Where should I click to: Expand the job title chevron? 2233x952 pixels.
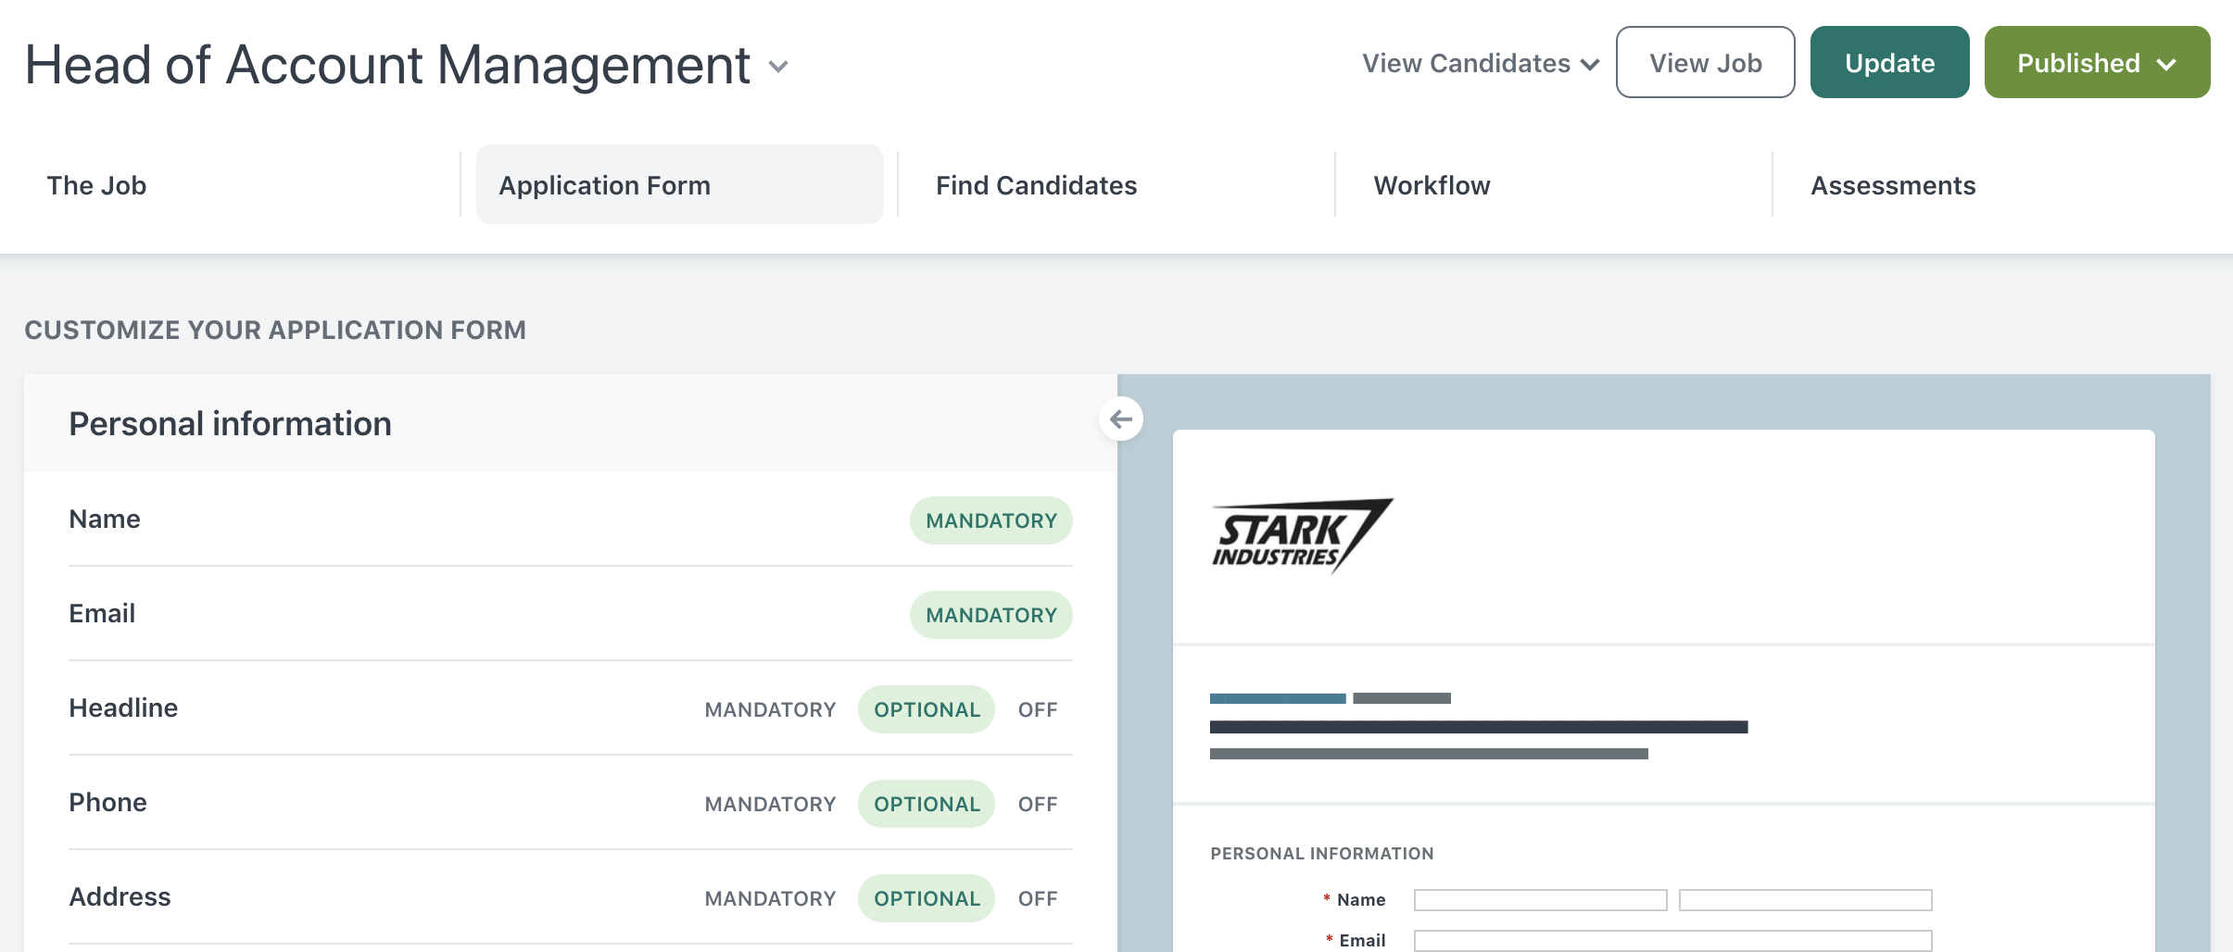tap(778, 66)
